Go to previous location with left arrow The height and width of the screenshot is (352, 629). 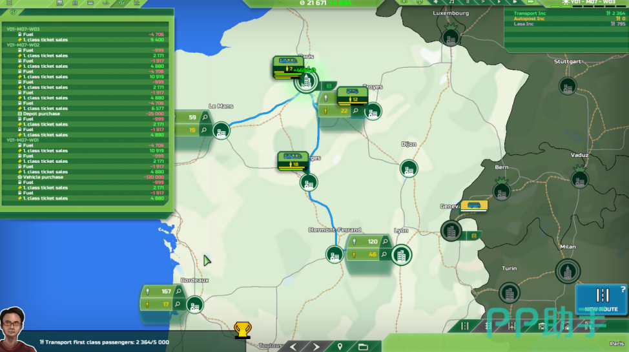(x=293, y=347)
